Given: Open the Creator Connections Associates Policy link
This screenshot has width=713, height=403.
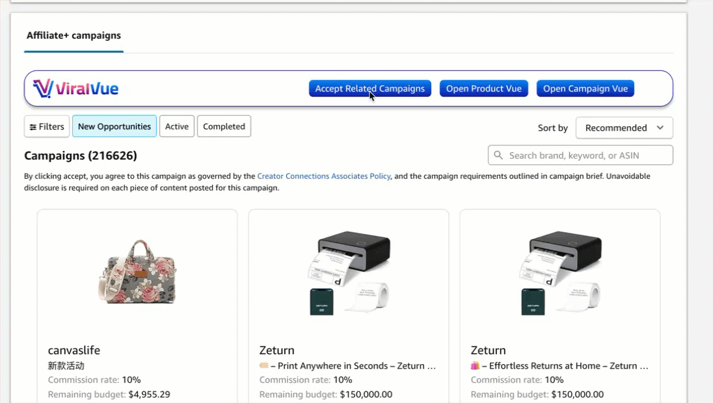Looking at the screenshot, I should tap(323, 176).
